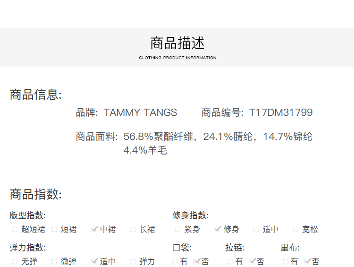The width and height of the screenshot is (354, 267).
Task: Check 有 under 里布
Action: point(286,261)
